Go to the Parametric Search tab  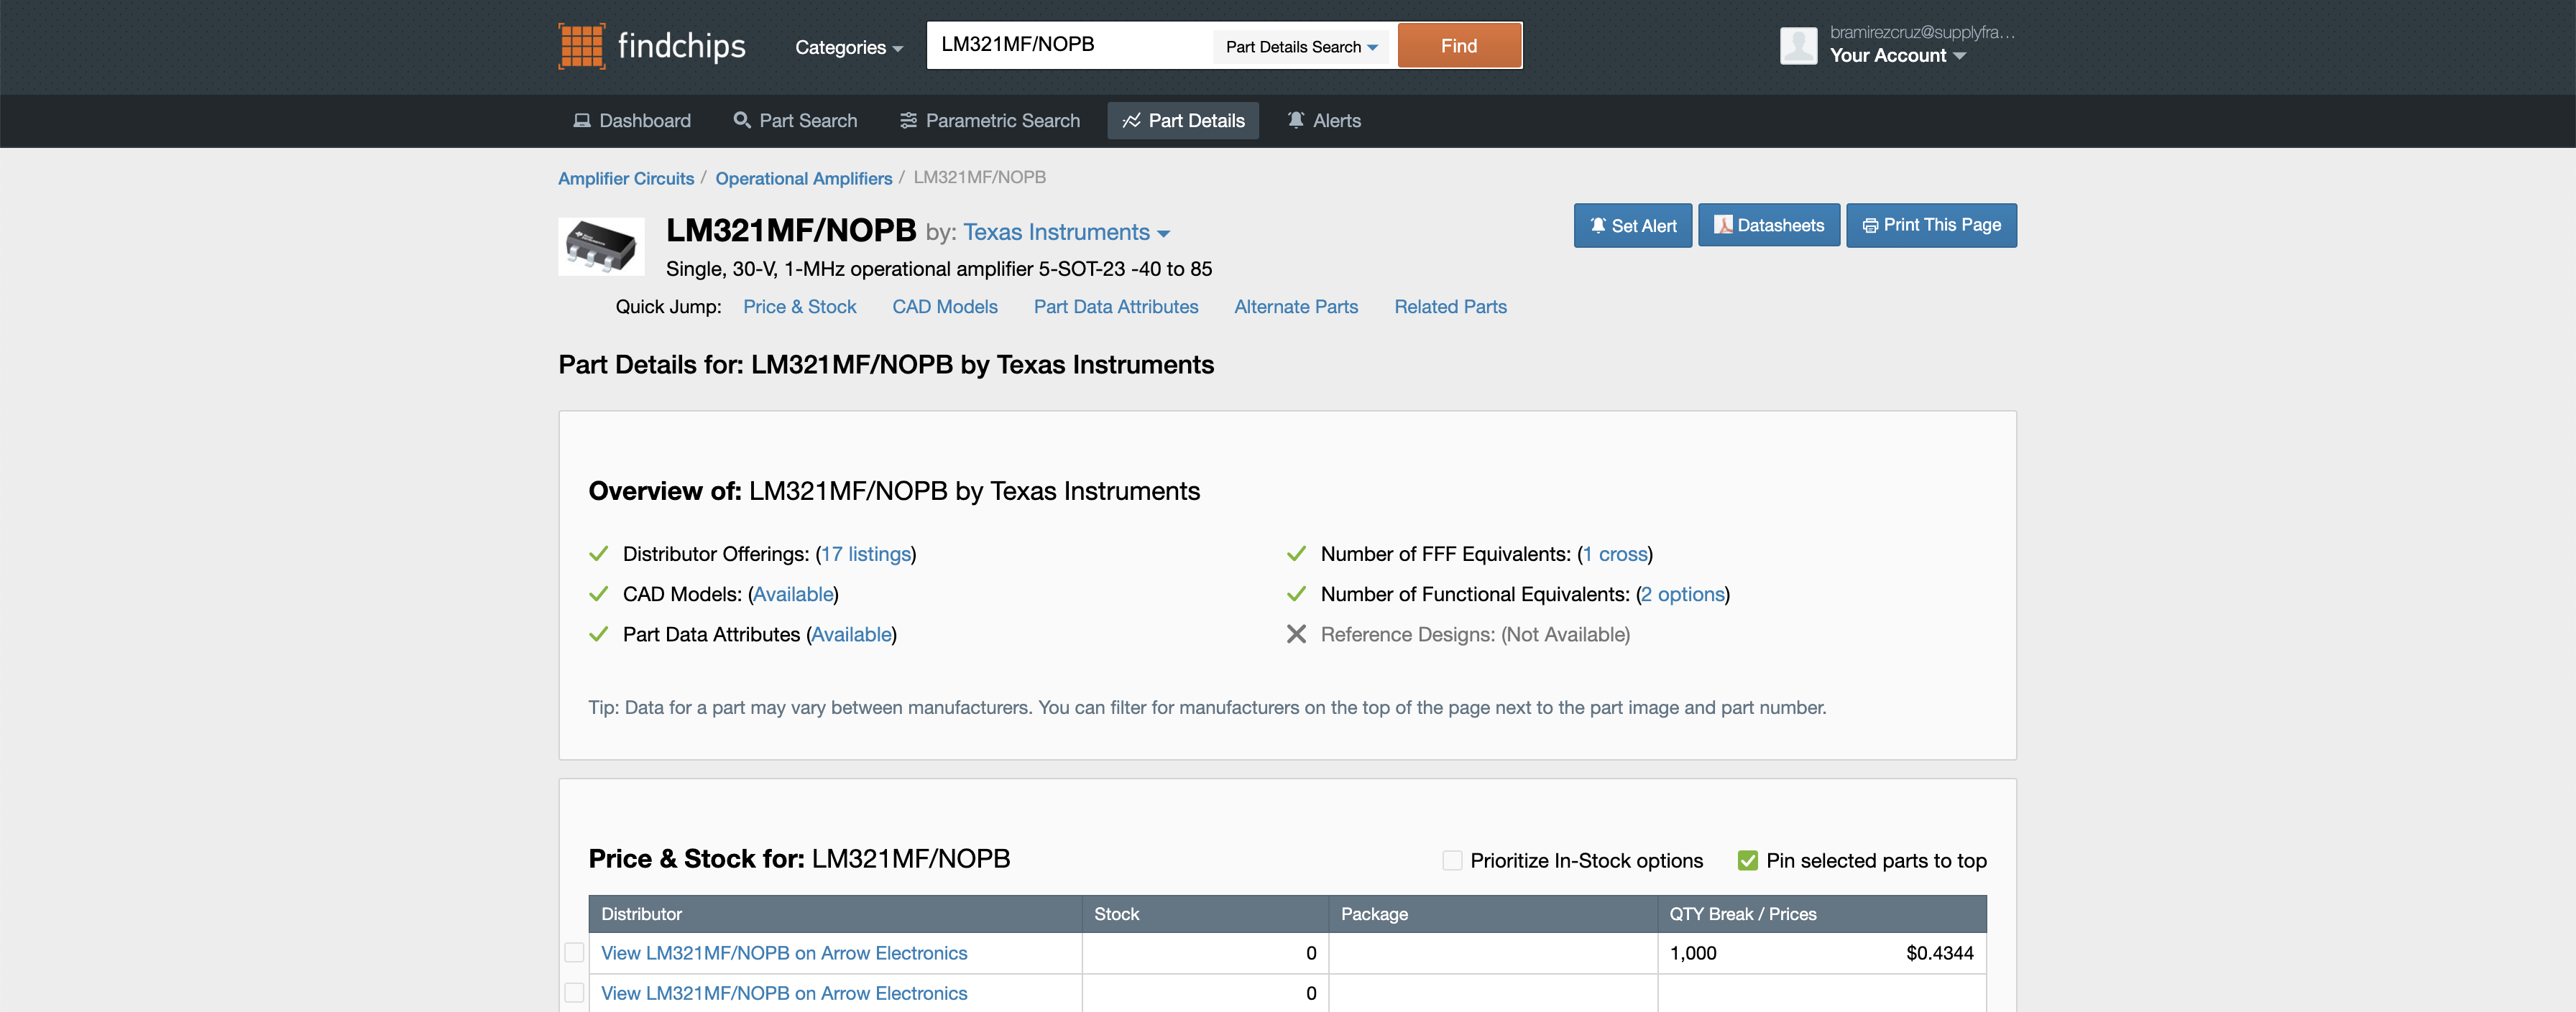tap(990, 121)
